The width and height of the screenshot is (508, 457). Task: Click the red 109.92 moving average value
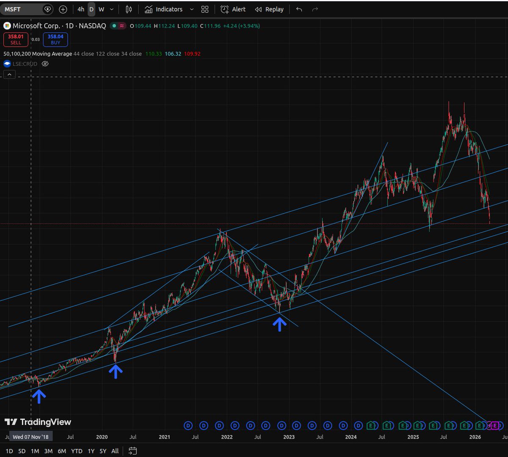pos(193,54)
